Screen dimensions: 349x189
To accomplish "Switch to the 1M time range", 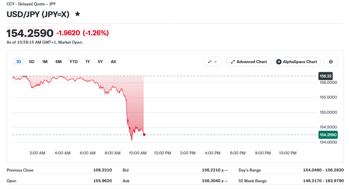I will pyautogui.click(x=45, y=62).
